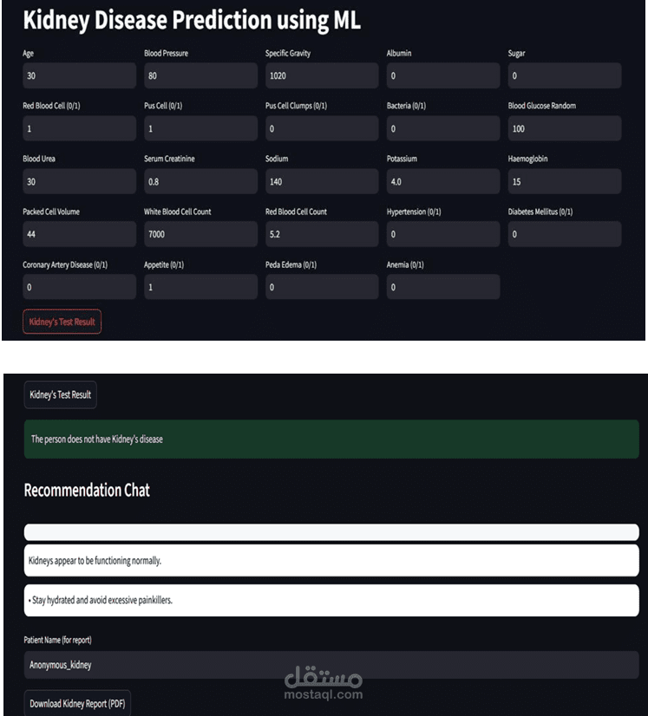
Task: Click the Patient Name report field
Action: point(331,665)
